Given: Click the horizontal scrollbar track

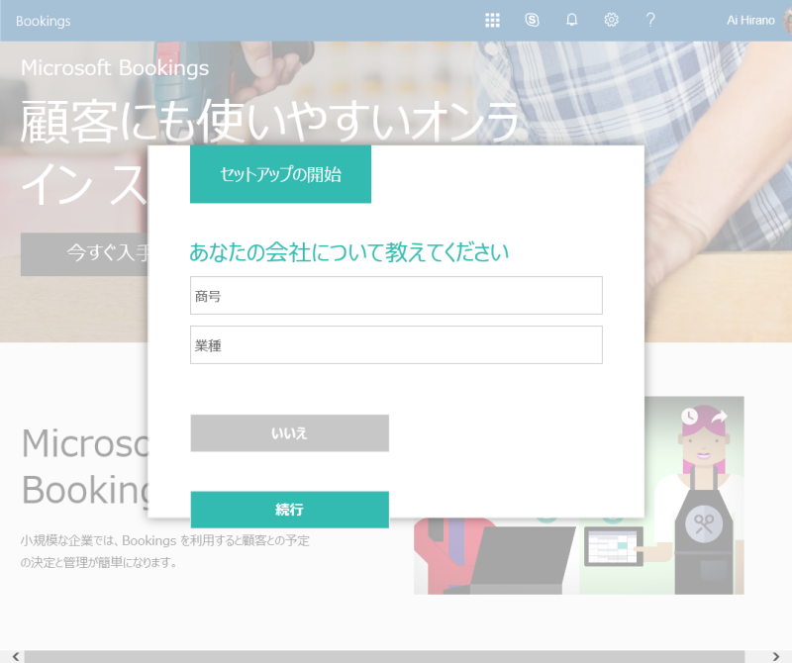Looking at the screenshot, I should click(x=384, y=656).
